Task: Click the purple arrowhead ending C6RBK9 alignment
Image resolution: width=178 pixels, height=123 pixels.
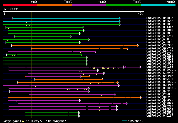Action: [115, 95]
